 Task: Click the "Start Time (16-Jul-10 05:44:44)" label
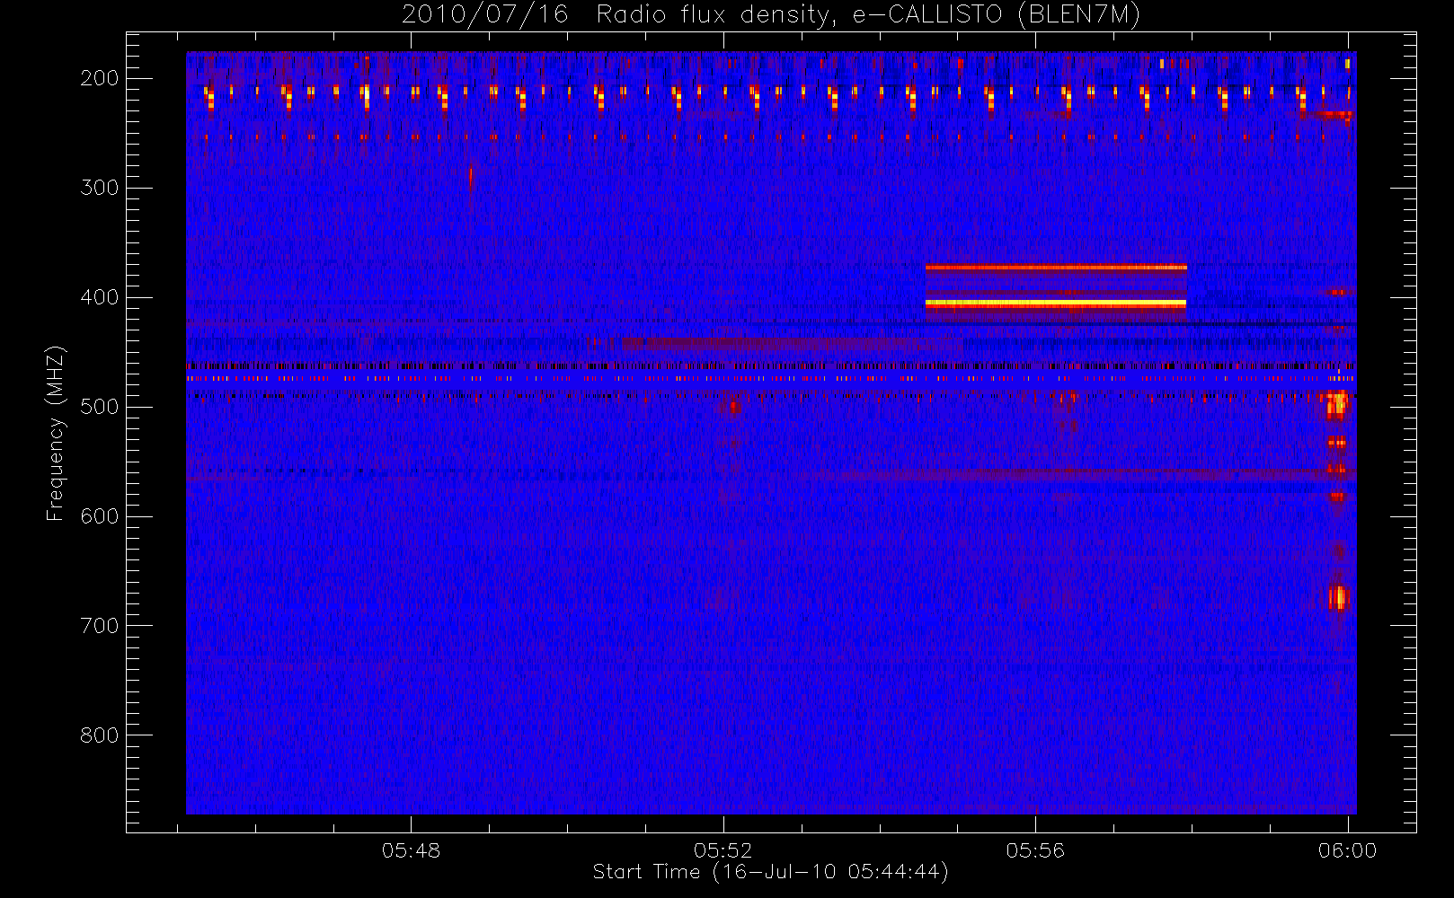[771, 872]
